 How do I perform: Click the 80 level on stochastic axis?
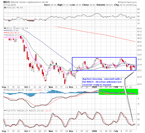138,114
